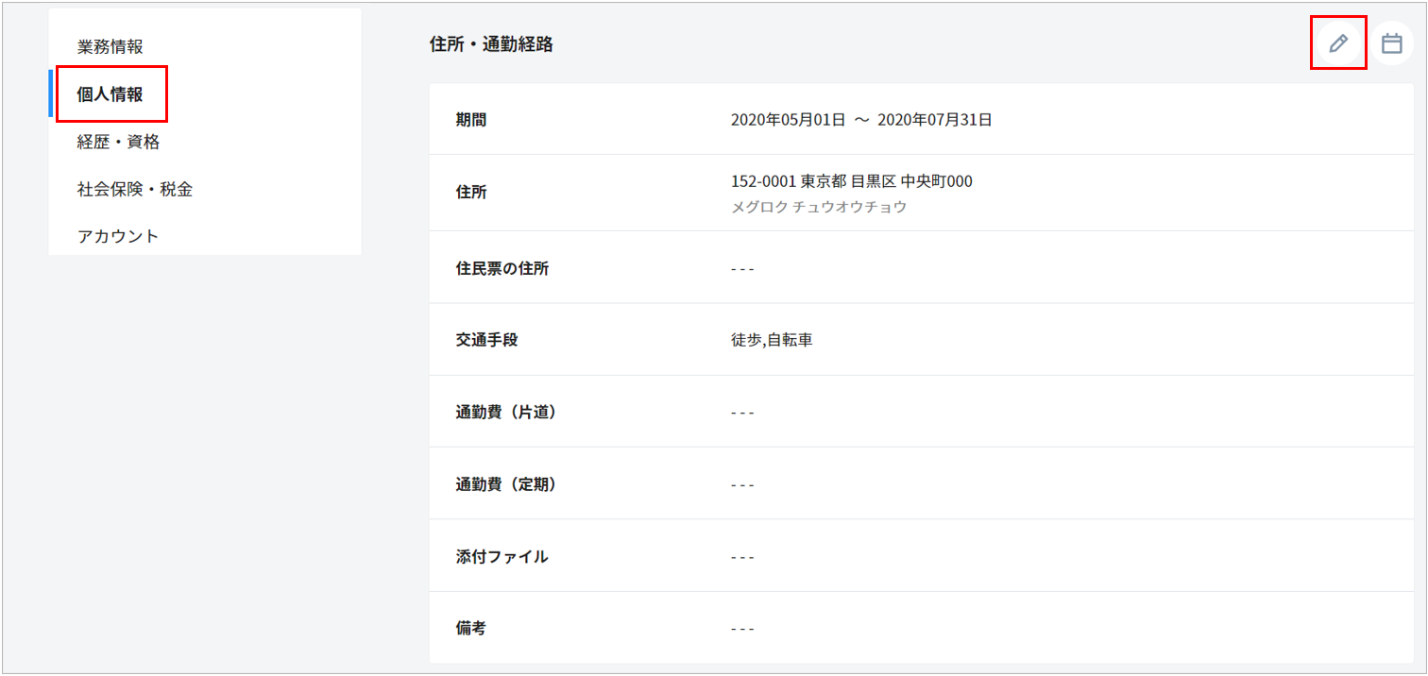Image resolution: width=1428 pixels, height=676 pixels.
Task: Open the 業務情報 menu item
Action: point(110,46)
